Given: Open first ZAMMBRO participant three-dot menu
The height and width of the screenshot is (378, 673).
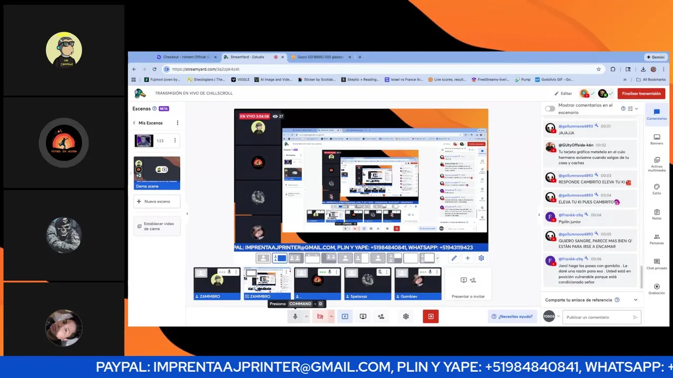Looking at the screenshot, I should click(237, 272).
